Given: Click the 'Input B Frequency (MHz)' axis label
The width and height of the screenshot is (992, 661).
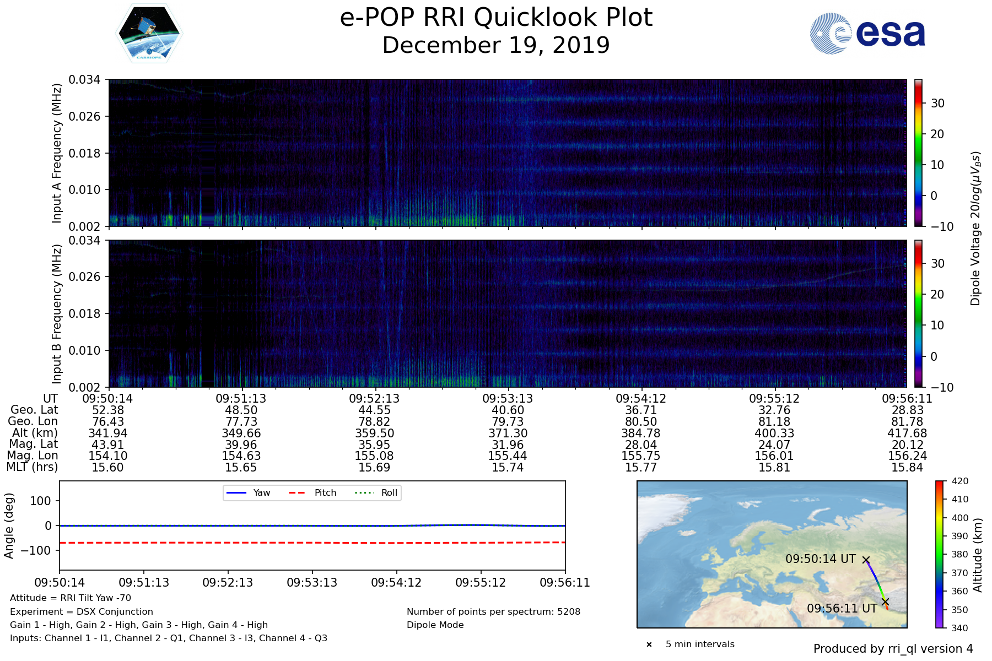Looking at the screenshot, I should click(x=57, y=314).
